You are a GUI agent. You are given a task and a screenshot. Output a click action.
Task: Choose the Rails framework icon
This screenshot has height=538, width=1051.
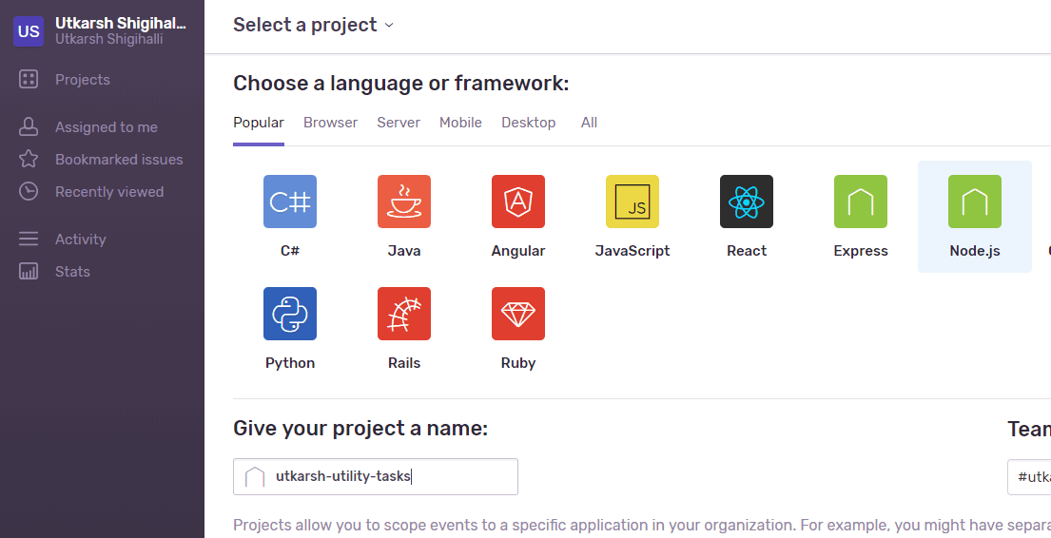pyautogui.click(x=403, y=314)
